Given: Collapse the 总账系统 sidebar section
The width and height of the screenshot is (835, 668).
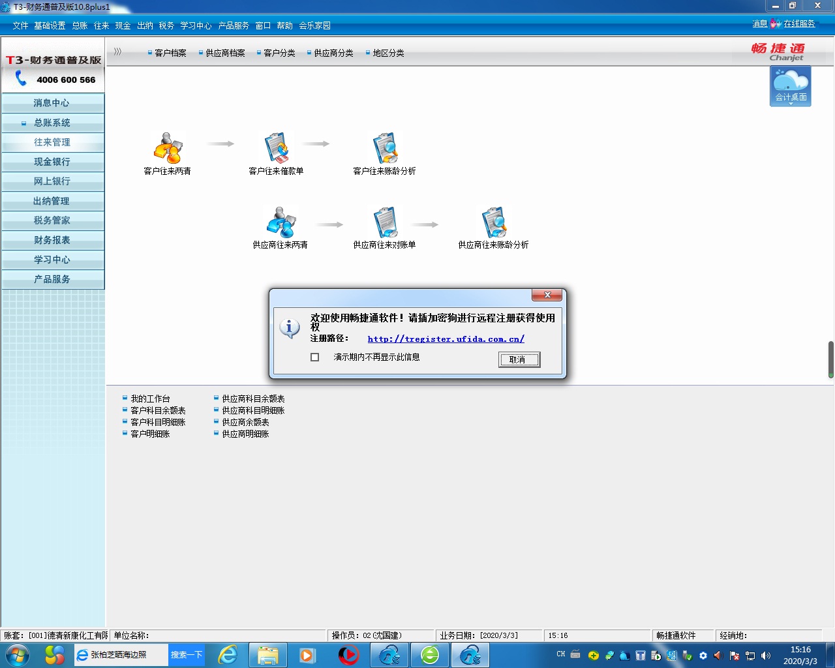Looking at the screenshot, I should click(52, 123).
